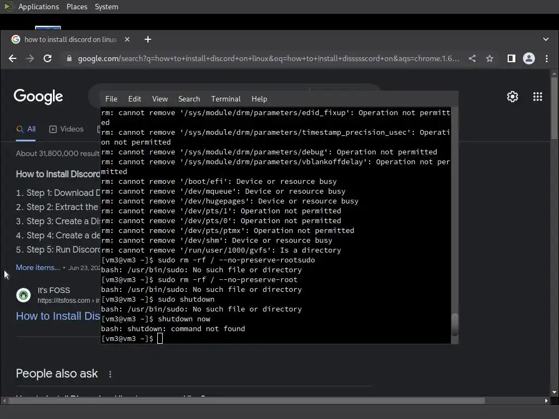Open the Places menu in the top panel

pos(76,7)
